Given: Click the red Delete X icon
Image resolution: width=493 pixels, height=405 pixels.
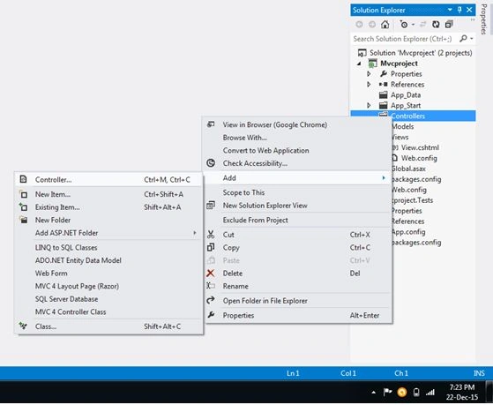Looking at the screenshot, I should coord(211,274).
